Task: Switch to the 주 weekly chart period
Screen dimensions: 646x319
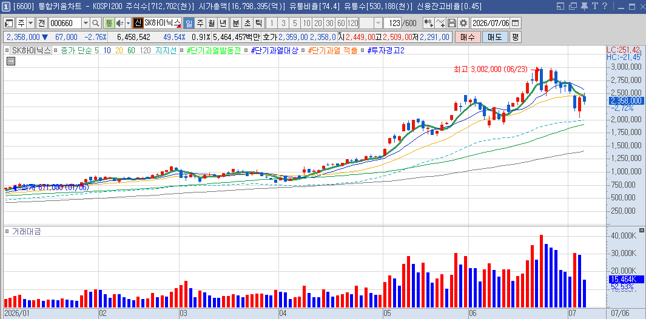Action: (200, 23)
